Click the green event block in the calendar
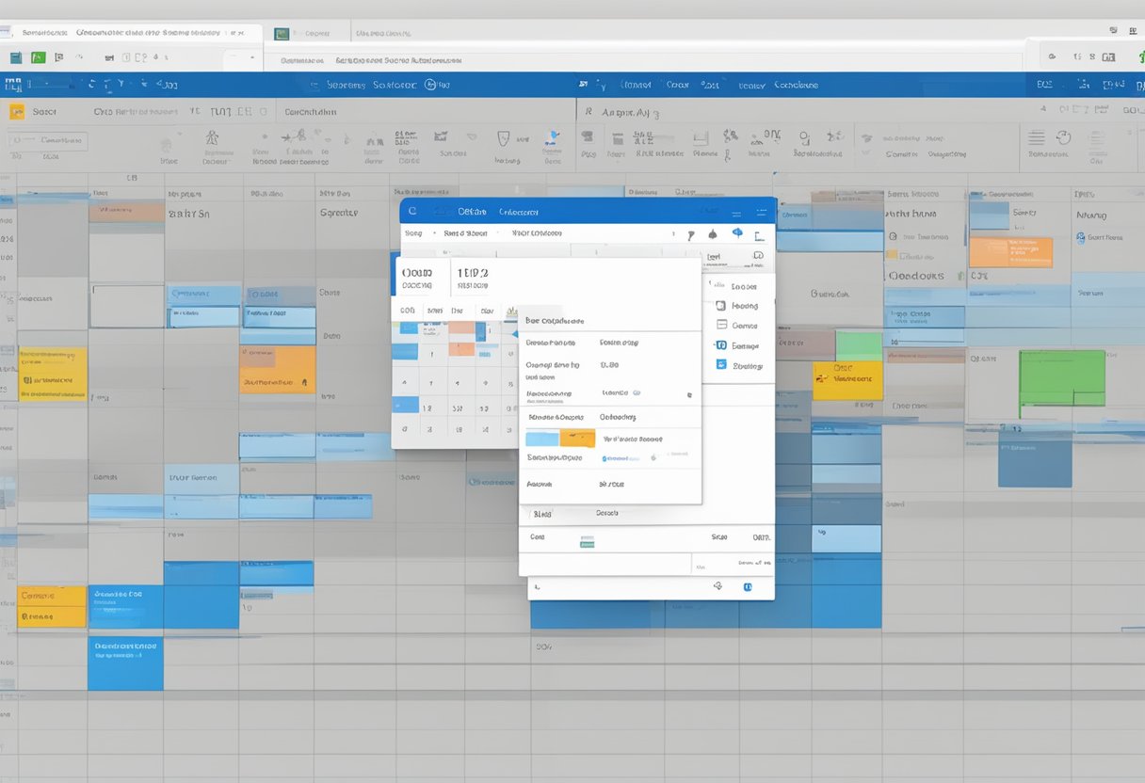The width and height of the screenshot is (1145, 783). tap(1061, 378)
